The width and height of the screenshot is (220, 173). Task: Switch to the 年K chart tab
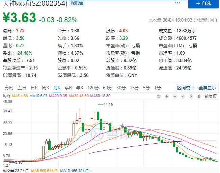(x=80, y=88)
